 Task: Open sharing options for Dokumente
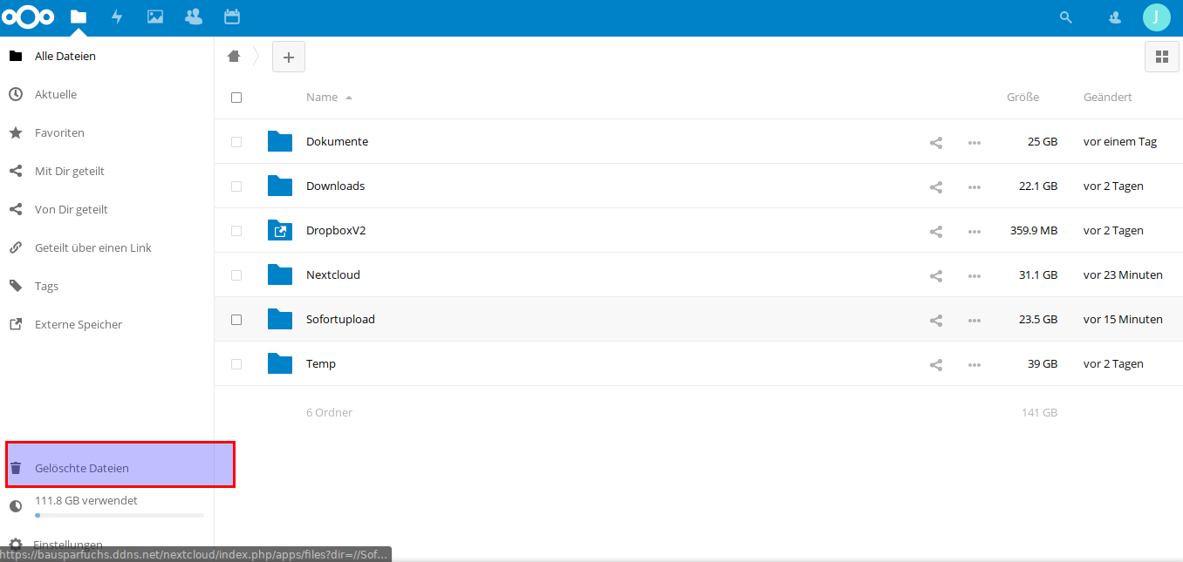pyautogui.click(x=935, y=141)
